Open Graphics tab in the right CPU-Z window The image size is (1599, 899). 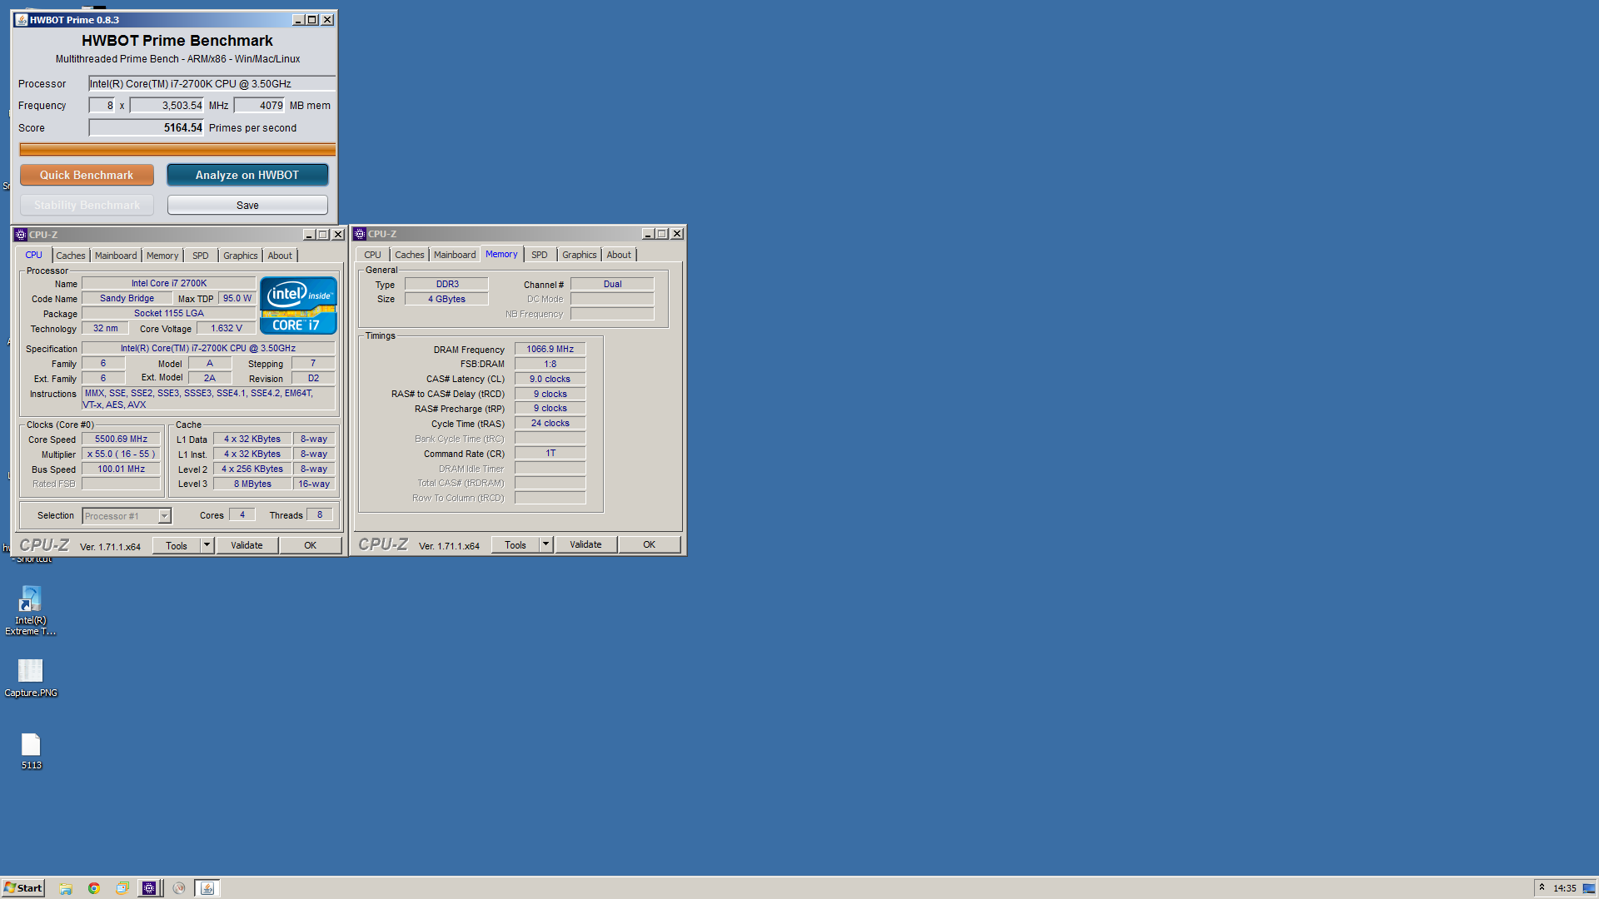[x=580, y=255]
